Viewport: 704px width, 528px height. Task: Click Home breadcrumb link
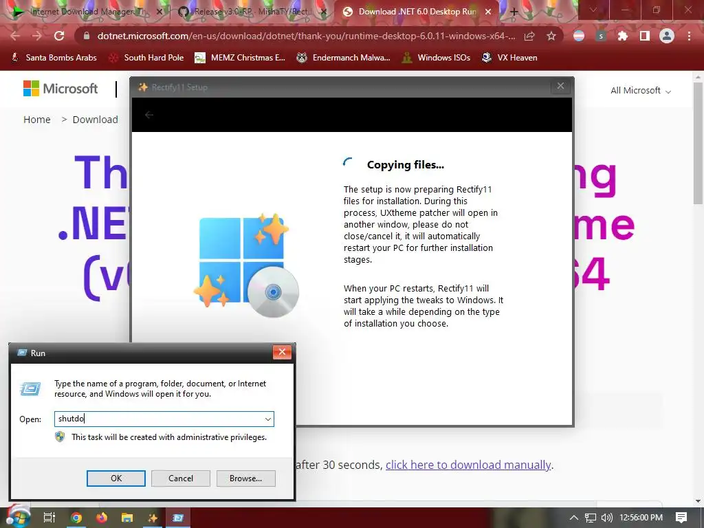pyautogui.click(x=37, y=120)
